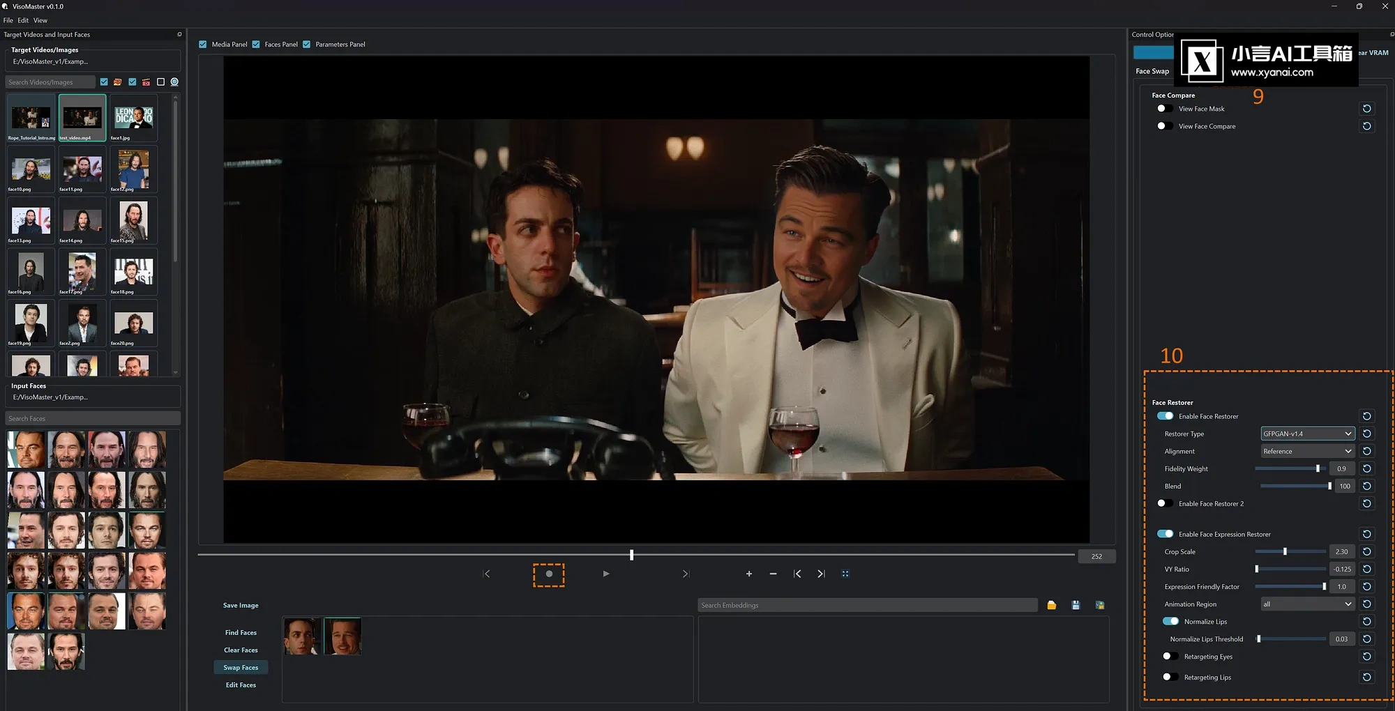This screenshot has width=1395, height=711.
Task: Toggle the fullscreen view icon
Action: [x=845, y=574]
